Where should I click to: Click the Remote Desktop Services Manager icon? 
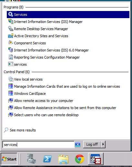11,28
